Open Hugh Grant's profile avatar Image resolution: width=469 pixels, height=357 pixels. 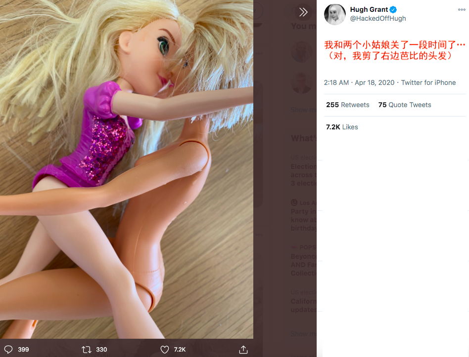pyautogui.click(x=334, y=14)
